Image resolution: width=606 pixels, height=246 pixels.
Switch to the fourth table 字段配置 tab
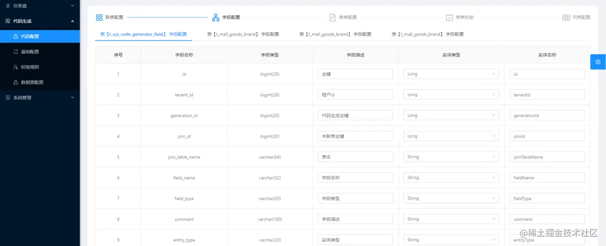pyautogui.click(x=428, y=35)
